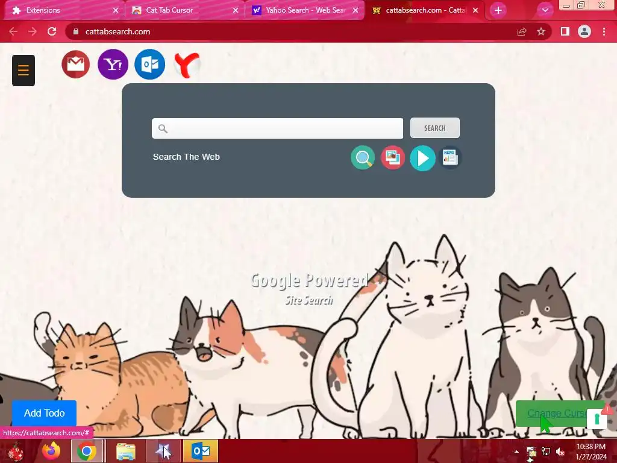Open the Chrome profile menu

584,31
